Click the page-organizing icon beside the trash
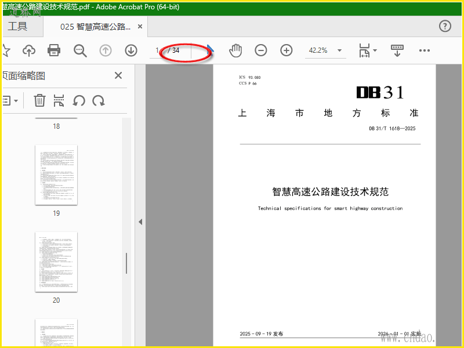This screenshot has height=348, width=464. [59, 100]
